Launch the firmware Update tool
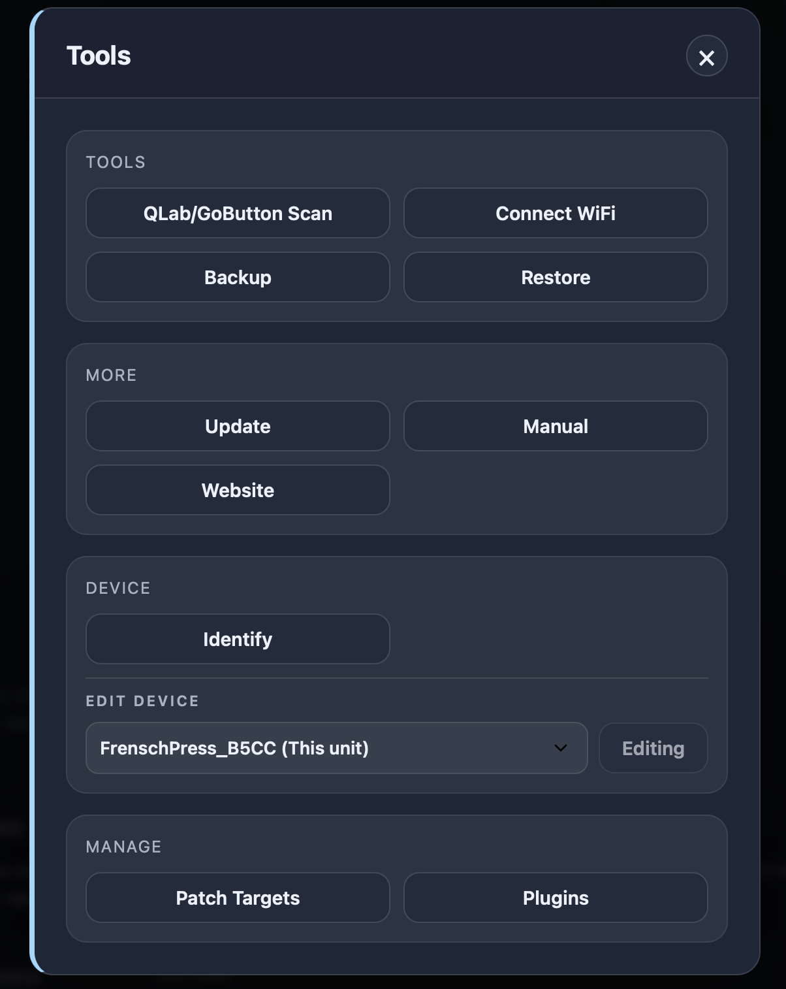The image size is (786, 989). pos(238,426)
